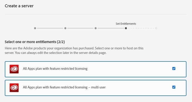Click the dashed line before the final step
Screen dimensions: 192x102
[x=141, y=28]
